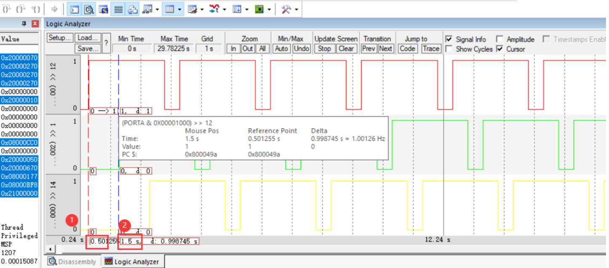Click the Load... button
This screenshot has width=609, height=268.
point(88,38)
